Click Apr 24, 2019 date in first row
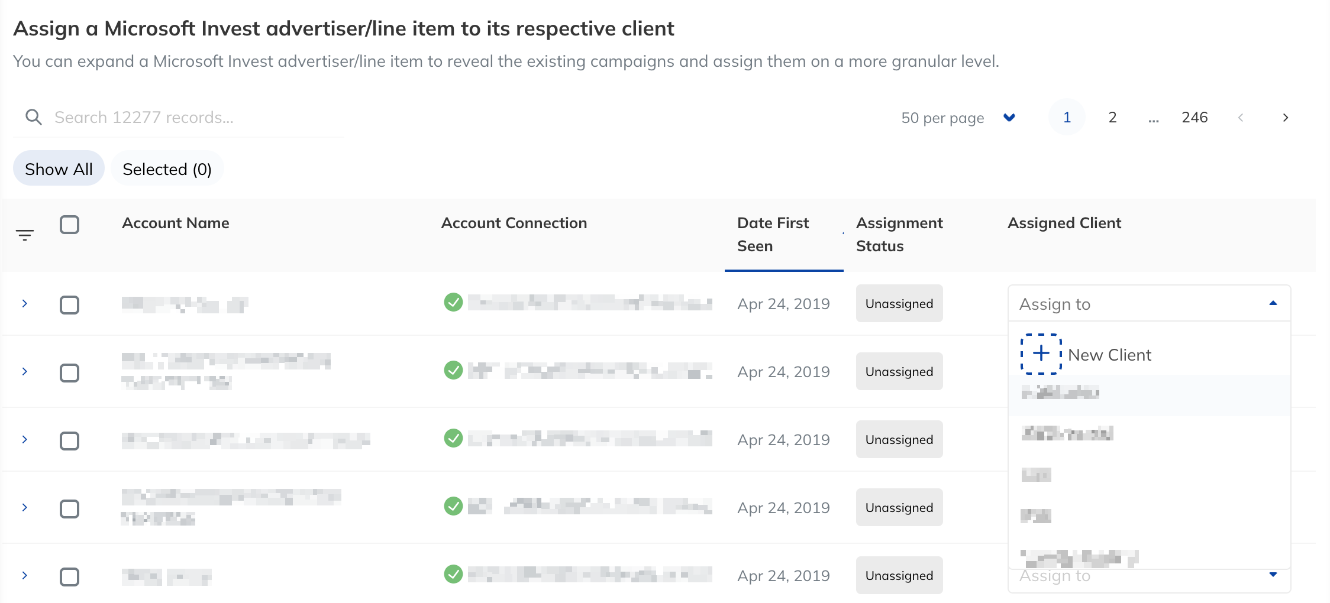This screenshot has height=603, width=1330. tap(783, 304)
